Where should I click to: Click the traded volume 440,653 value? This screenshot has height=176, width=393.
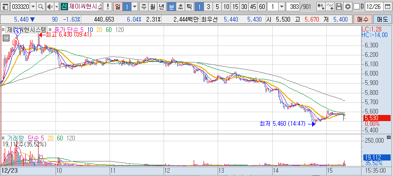104,19
